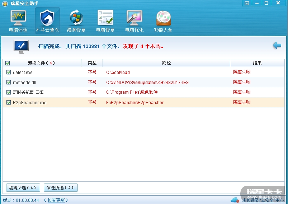
Task: Open 电脑体检 computer checkup icon
Action: [18, 21]
